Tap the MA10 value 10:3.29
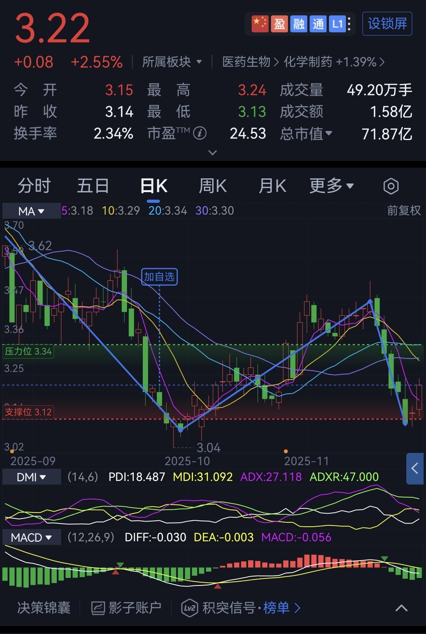426x634 pixels. click(x=121, y=211)
